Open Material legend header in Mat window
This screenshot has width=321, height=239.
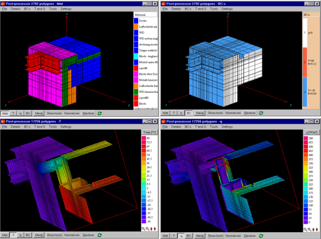point(146,15)
